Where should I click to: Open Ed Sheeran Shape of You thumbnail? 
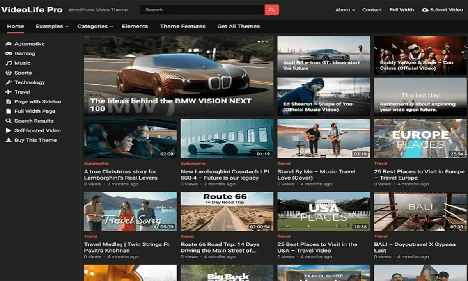(324, 96)
